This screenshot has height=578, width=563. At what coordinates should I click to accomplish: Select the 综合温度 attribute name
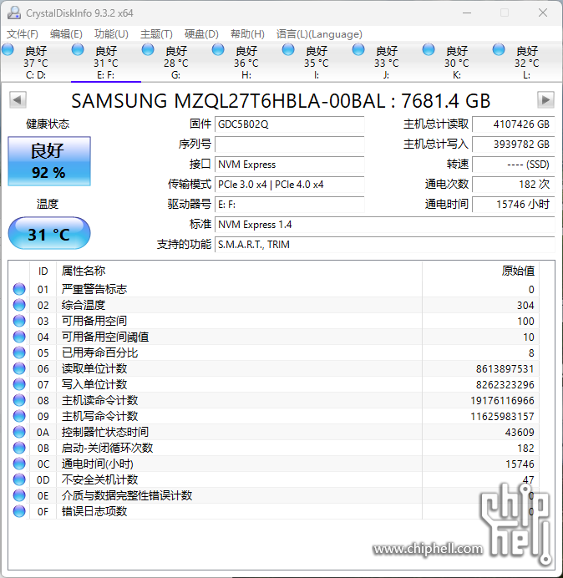84,305
